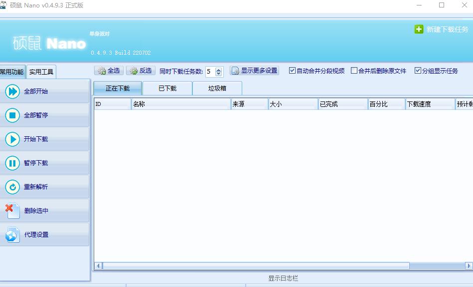Click the document icon on 显示更多设置
Image resolution: width=473 pixels, height=287 pixels.
[x=235, y=71]
